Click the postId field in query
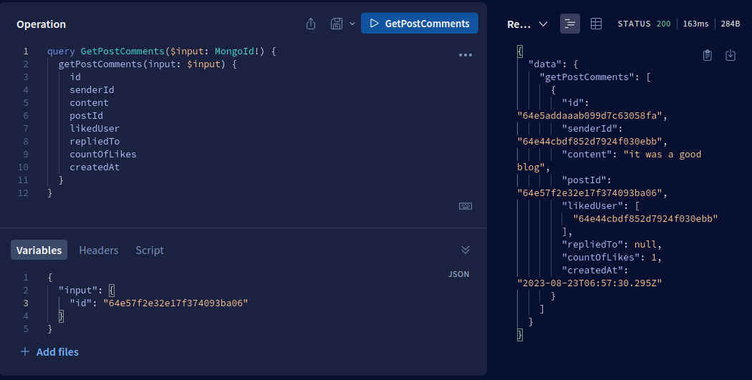The image size is (752, 380). tap(87, 115)
